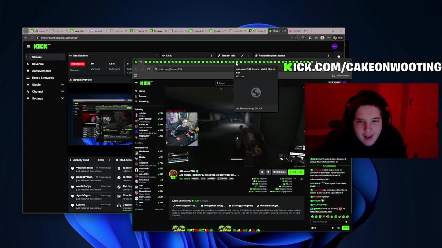The image size is (442, 248).
Task: Reload the kick.com/jflowers710 page
Action: 148,69
